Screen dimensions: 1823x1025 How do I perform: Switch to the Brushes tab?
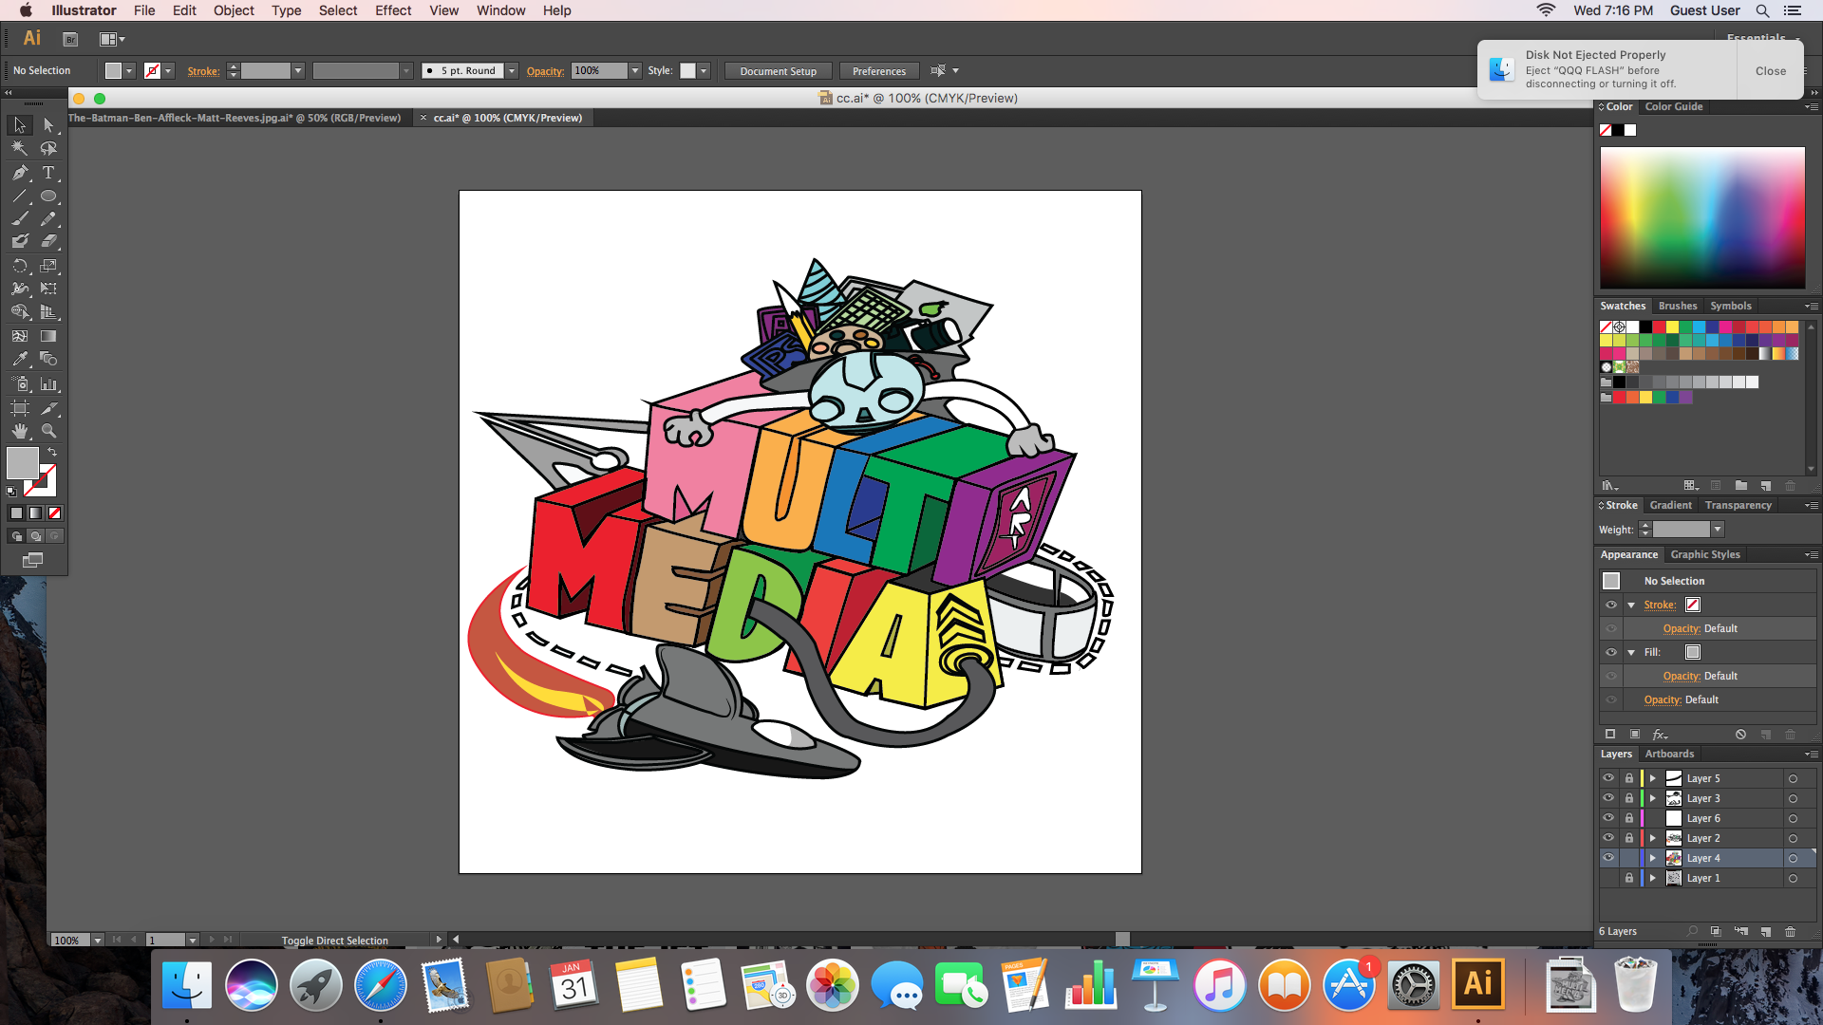click(x=1678, y=306)
